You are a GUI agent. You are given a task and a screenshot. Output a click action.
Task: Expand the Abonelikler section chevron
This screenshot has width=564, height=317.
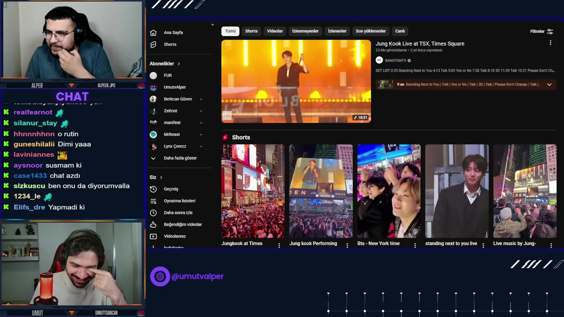click(178, 64)
